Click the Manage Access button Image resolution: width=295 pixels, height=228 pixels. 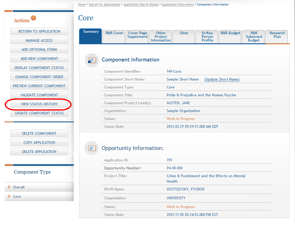point(39,40)
